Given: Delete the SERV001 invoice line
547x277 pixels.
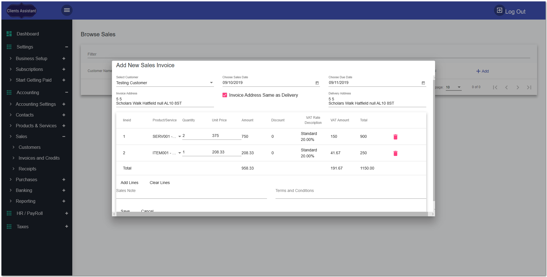Looking at the screenshot, I should 395,137.
